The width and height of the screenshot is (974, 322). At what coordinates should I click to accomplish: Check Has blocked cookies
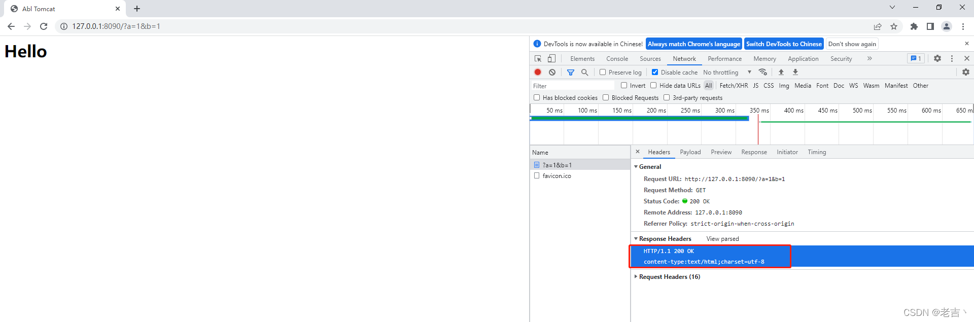[537, 98]
